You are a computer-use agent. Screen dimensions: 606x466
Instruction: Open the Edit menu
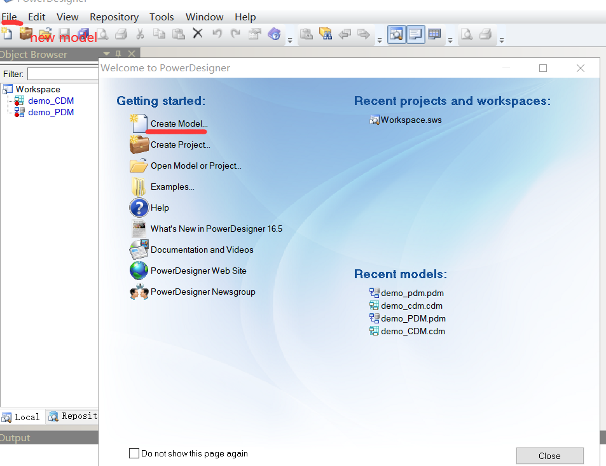click(x=37, y=17)
